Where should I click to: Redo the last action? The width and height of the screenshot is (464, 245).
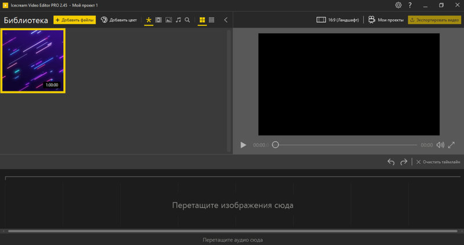(x=404, y=162)
